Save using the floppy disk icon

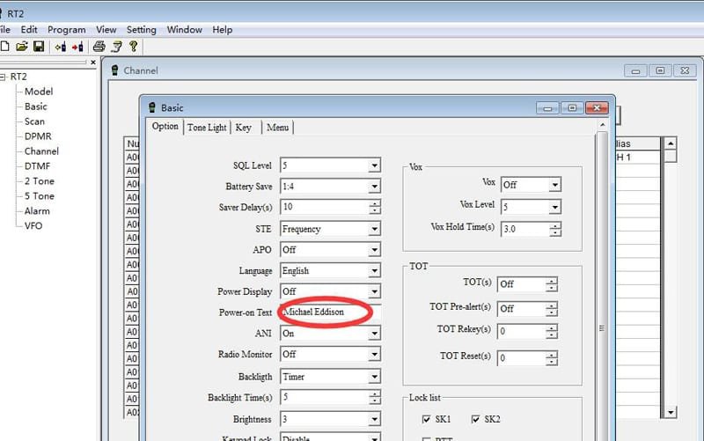(x=39, y=47)
